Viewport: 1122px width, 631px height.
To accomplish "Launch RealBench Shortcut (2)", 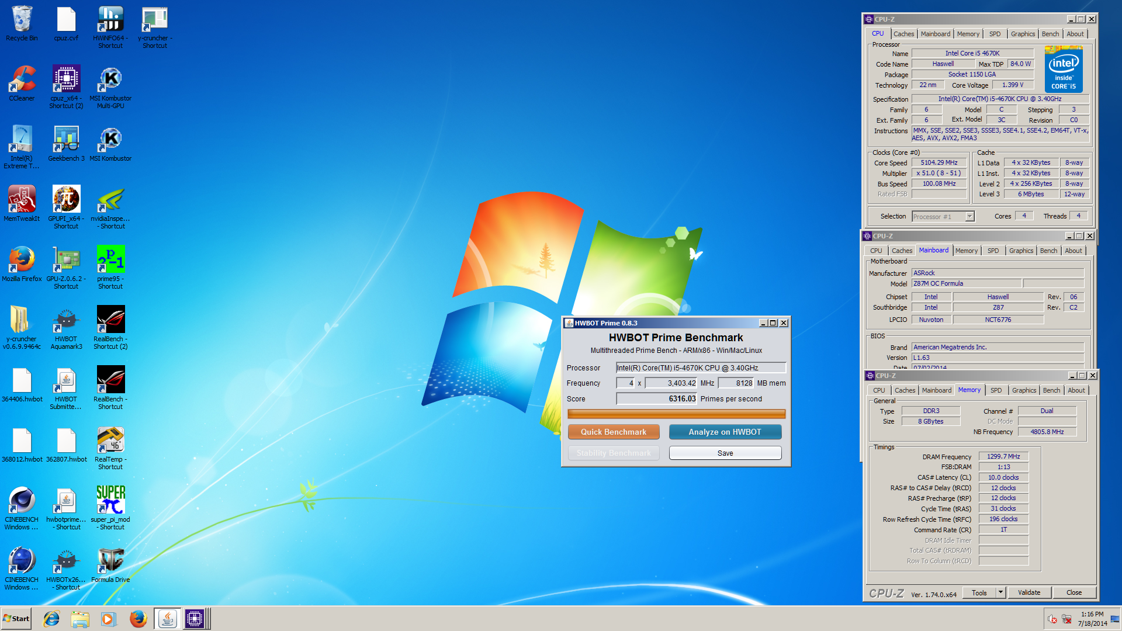I will pos(110,328).
